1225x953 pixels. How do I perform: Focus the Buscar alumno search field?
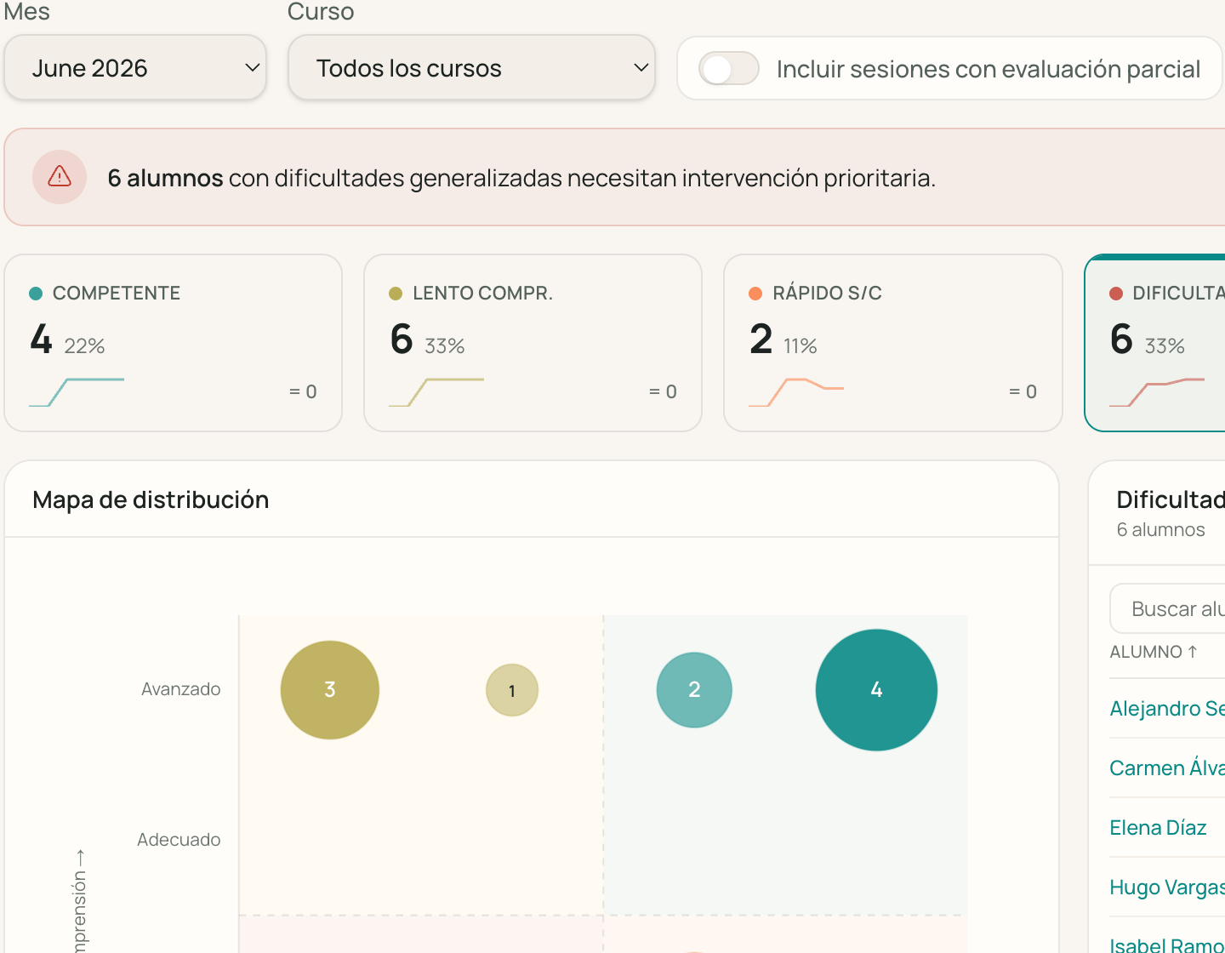pos(1167,608)
